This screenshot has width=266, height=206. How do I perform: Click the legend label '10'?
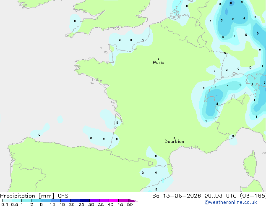[x=52, y=204]
